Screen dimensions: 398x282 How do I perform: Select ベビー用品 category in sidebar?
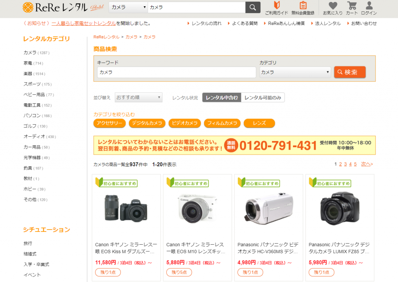pos(38,95)
